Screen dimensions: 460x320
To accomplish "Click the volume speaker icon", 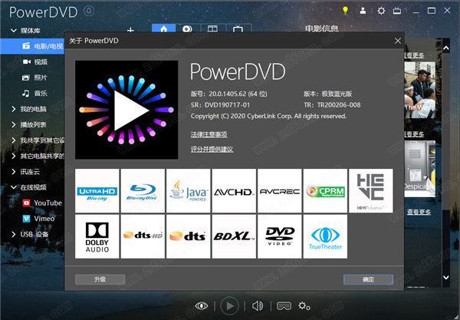I will pos(258,305).
